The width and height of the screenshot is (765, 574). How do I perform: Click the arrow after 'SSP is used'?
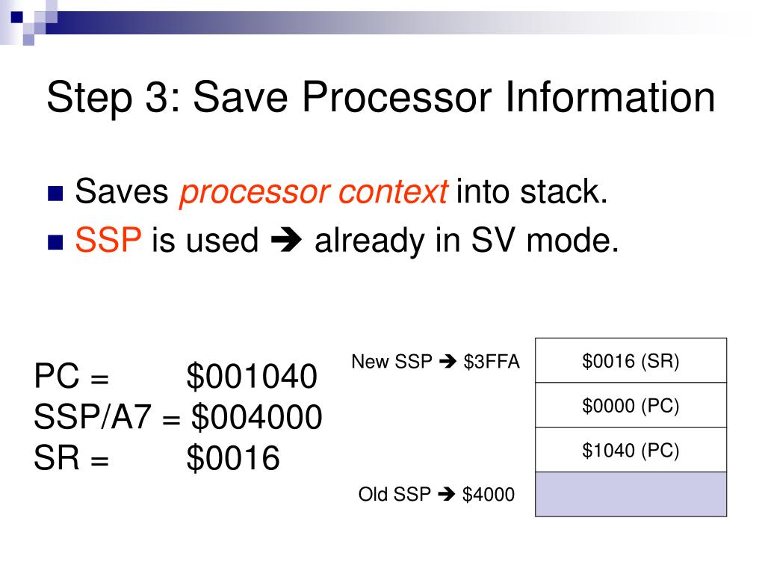pos(286,240)
